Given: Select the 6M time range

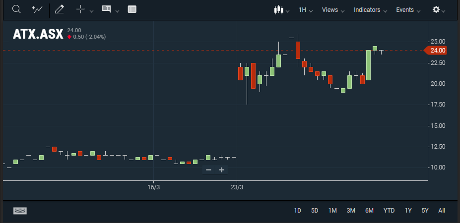Looking at the screenshot, I should pos(369,211).
